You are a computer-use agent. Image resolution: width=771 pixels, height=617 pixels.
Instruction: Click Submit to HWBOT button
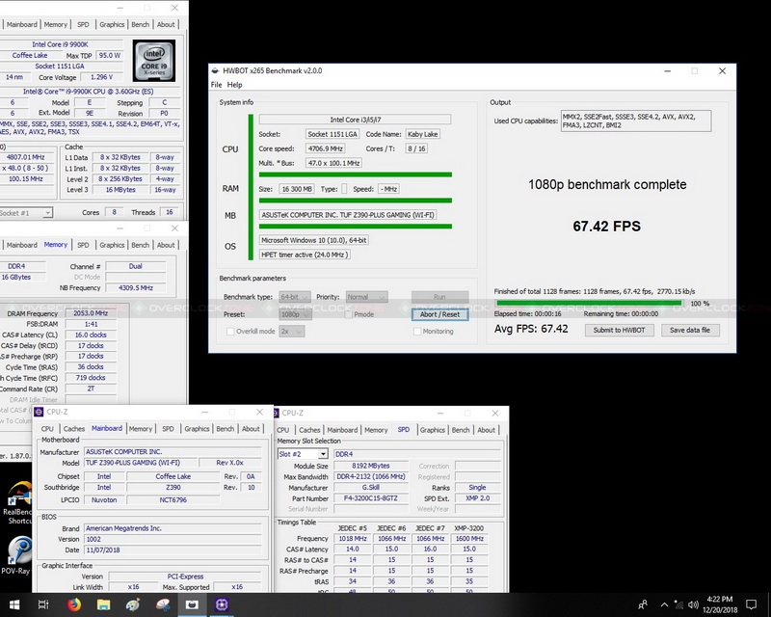[619, 330]
